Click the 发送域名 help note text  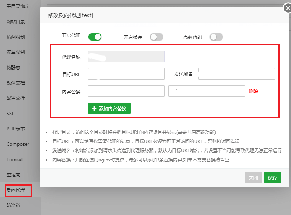point(167,150)
